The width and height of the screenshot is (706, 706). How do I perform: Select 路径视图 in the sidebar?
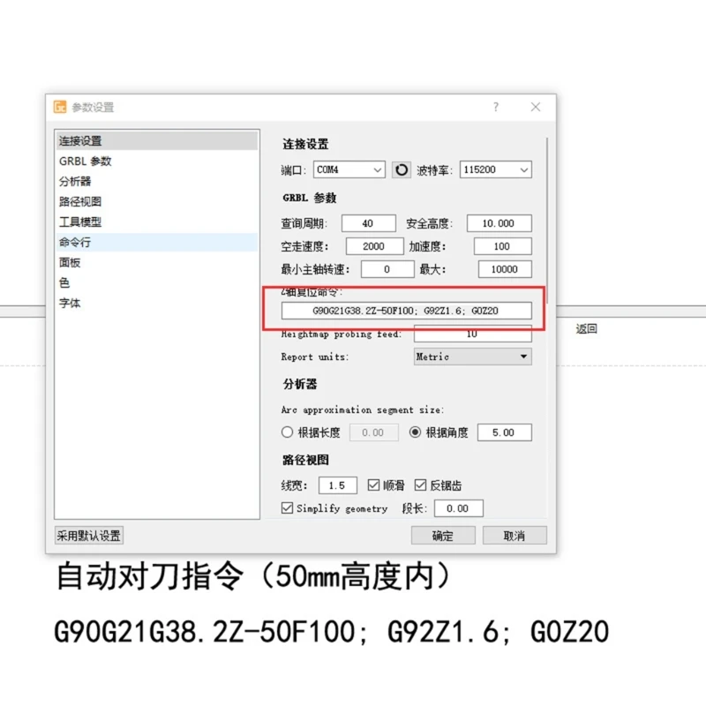tap(157, 202)
